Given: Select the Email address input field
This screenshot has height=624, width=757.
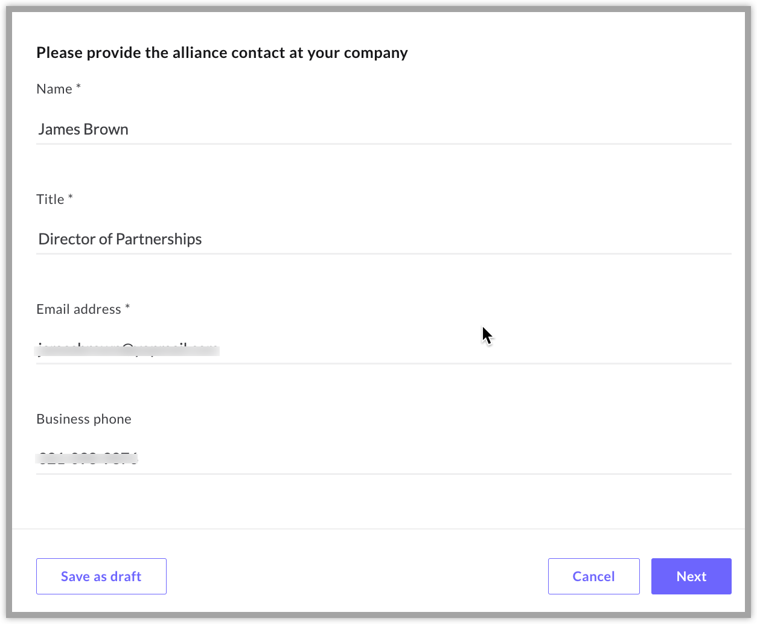Looking at the screenshot, I should (x=384, y=349).
